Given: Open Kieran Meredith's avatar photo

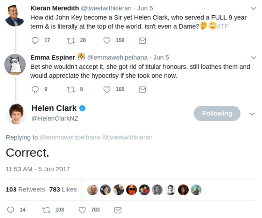Looking at the screenshot, I should [x=15, y=16].
